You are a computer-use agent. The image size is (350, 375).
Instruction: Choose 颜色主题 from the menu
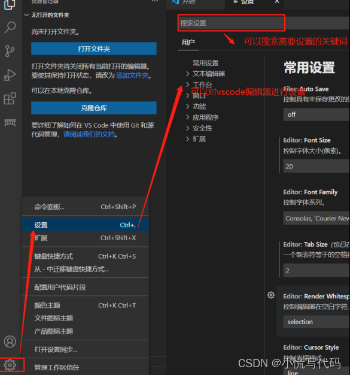[x=85, y=306]
